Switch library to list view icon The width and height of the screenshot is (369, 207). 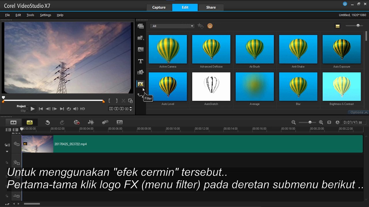pos(338,26)
